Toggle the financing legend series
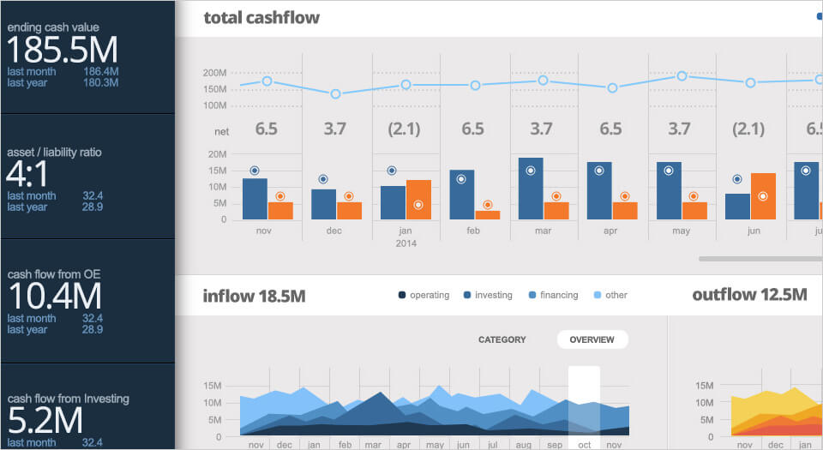 click(552, 295)
